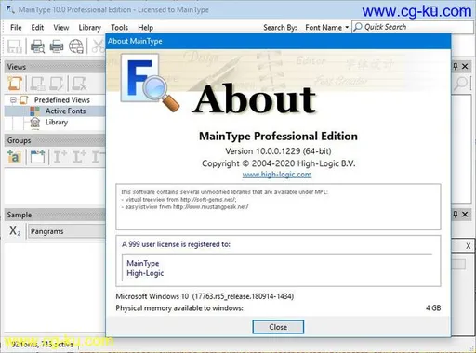
Task: Click the 'Version 10.0.0.1229 (64-bit)' text
Action: pos(278,151)
